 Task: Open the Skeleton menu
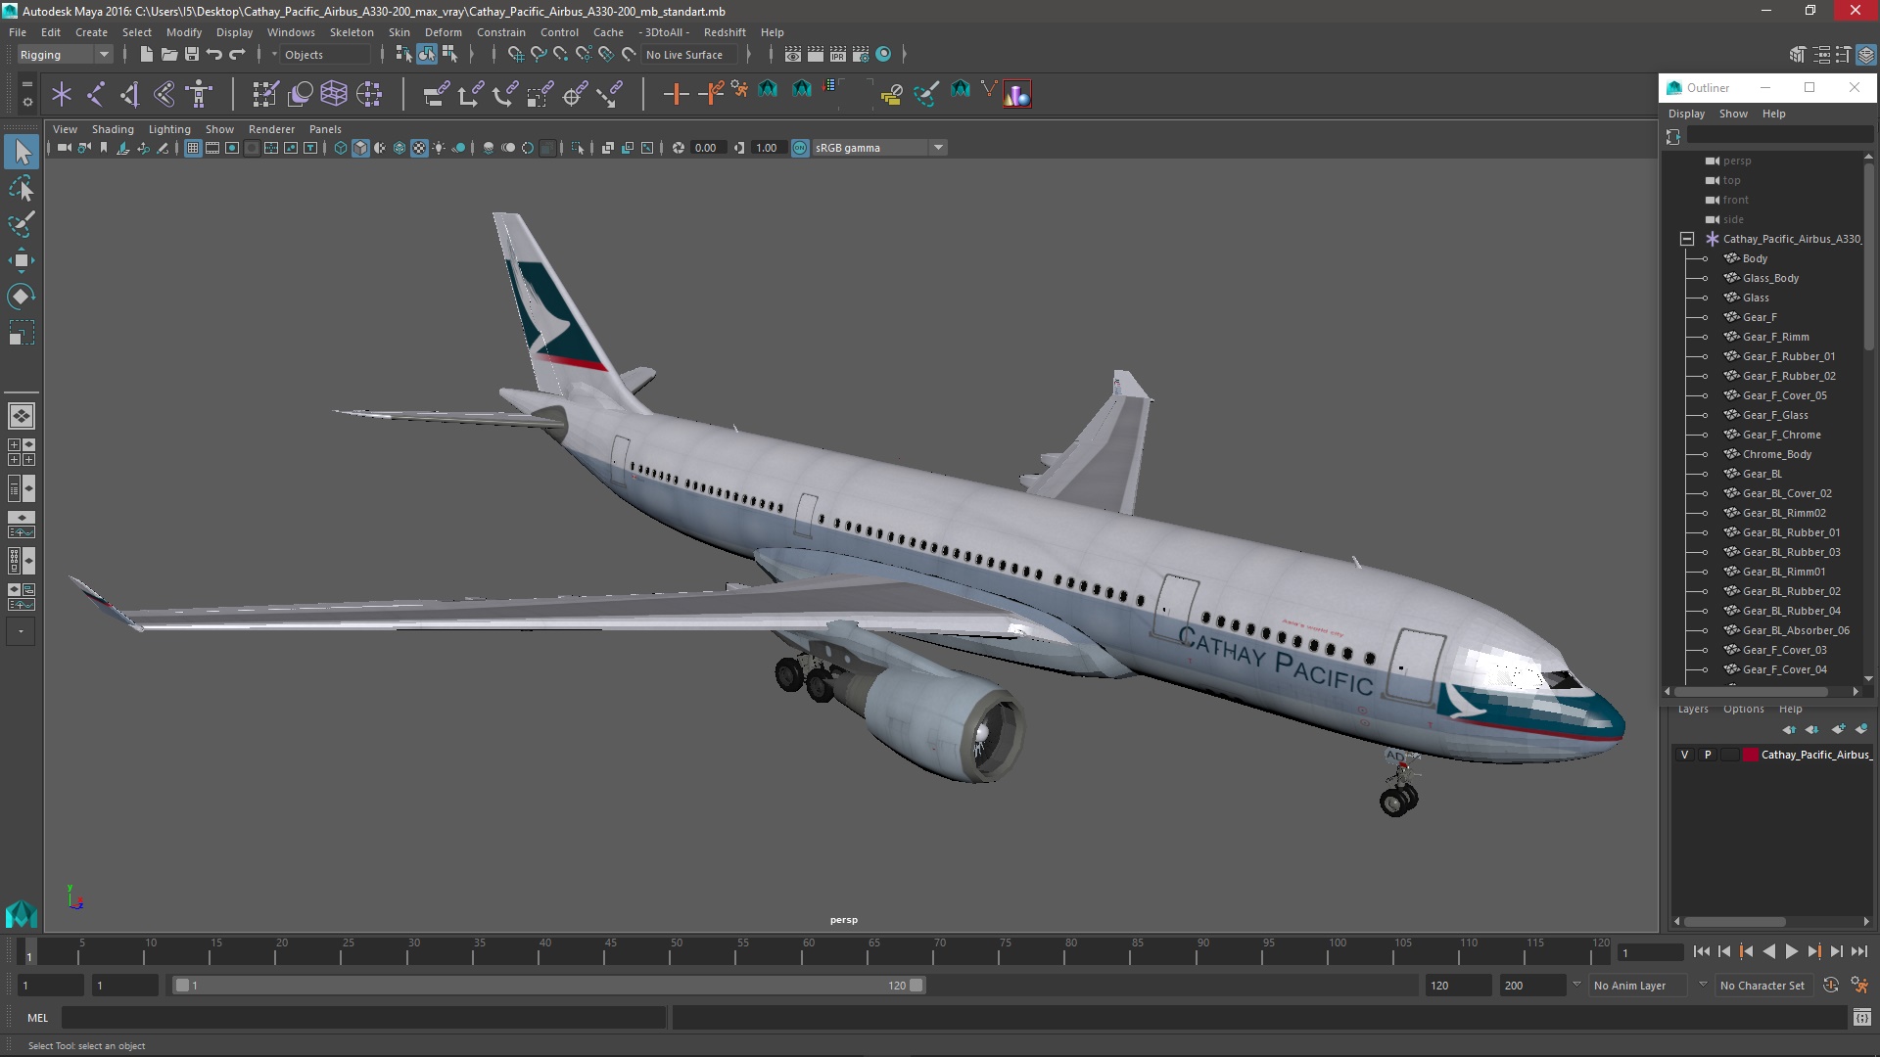[x=352, y=32]
